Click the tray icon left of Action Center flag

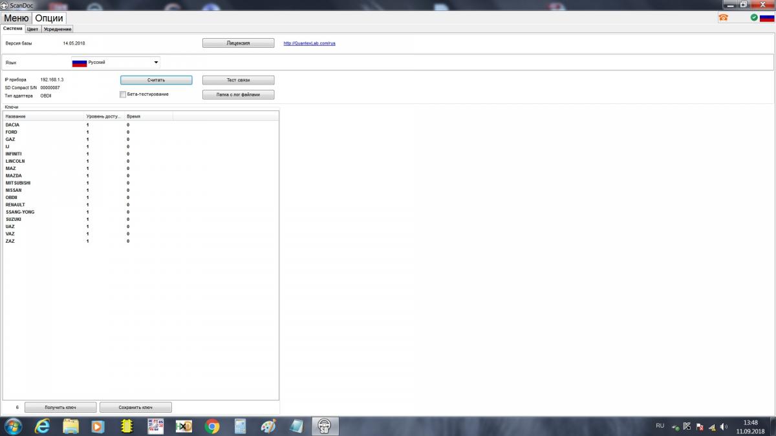click(687, 427)
